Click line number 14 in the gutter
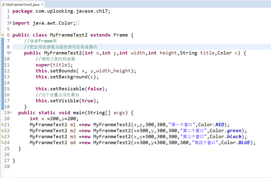 coord(7,83)
